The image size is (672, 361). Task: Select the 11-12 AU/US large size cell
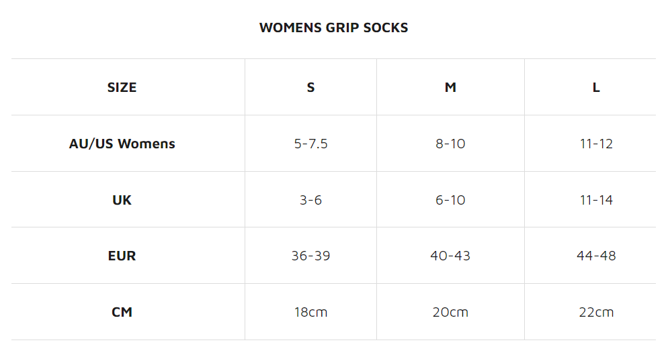pyautogui.click(x=596, y=144)
